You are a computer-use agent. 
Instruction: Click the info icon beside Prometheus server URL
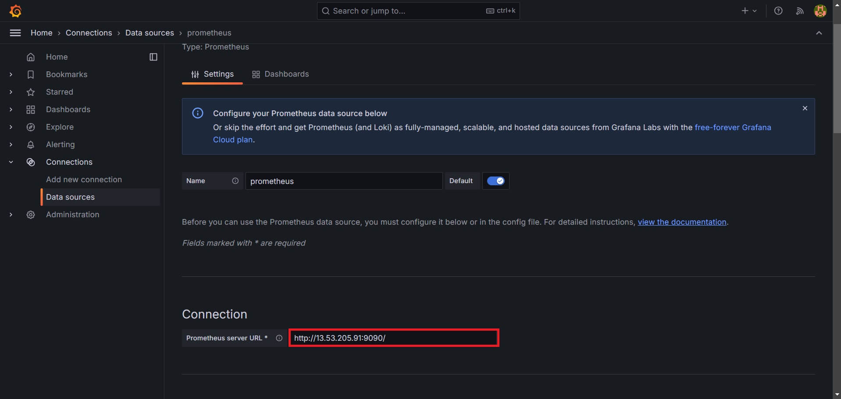click(x=279, y=338)
